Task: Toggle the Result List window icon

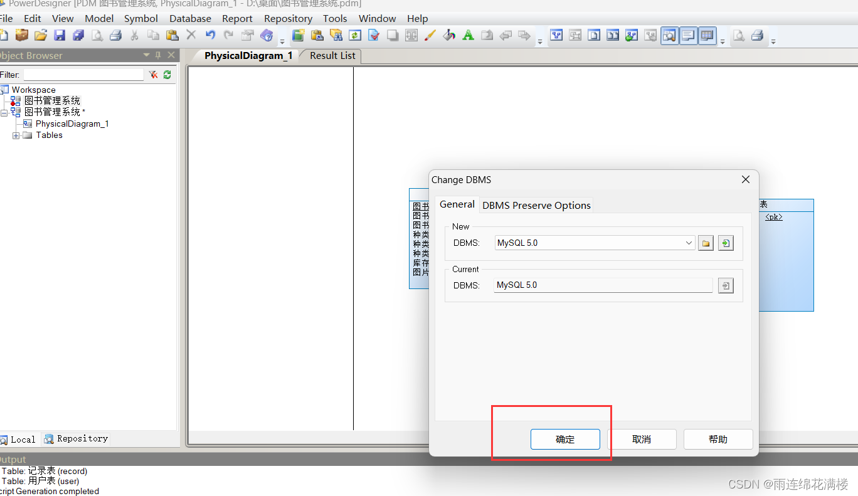Action: 707,36
